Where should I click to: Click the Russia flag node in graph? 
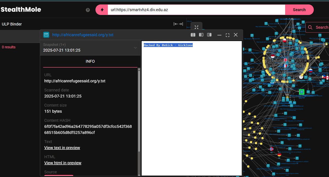click(311, 70)
